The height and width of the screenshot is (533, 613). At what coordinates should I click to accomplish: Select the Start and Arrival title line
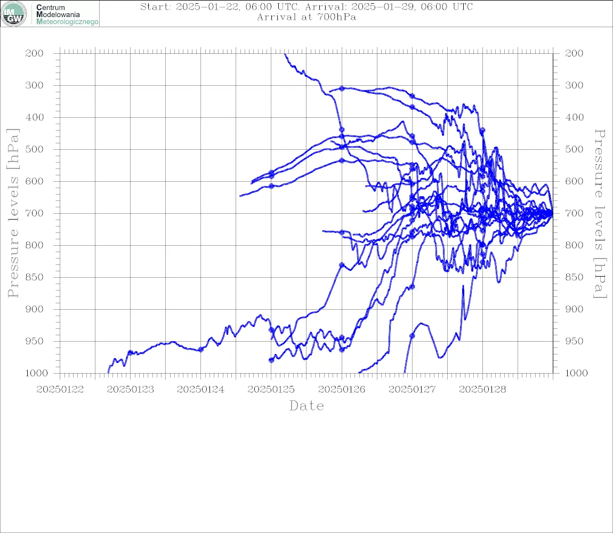click(x=307, y=6)
